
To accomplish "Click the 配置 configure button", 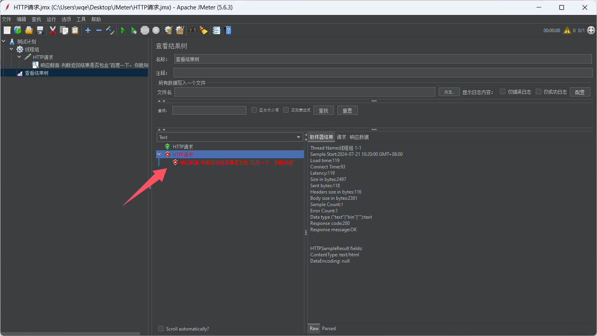I will click(x=580, y=92).
